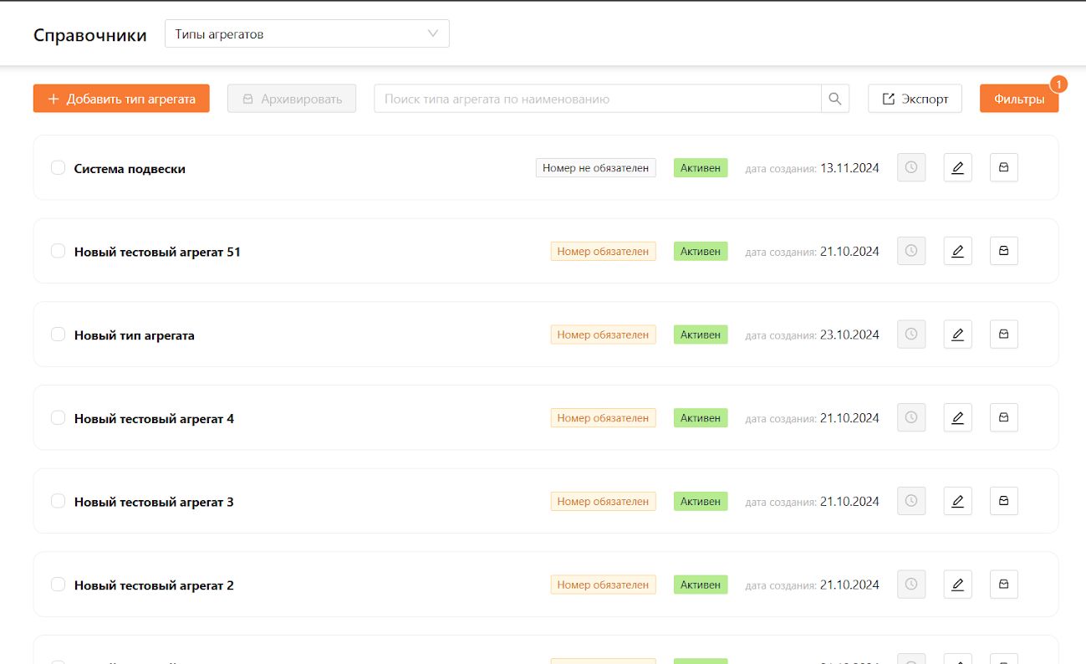This screenshot has width=1086, height=664.
Task: Click the chevron arrow of Типы агрегатов selector
Action: [433, 34]
